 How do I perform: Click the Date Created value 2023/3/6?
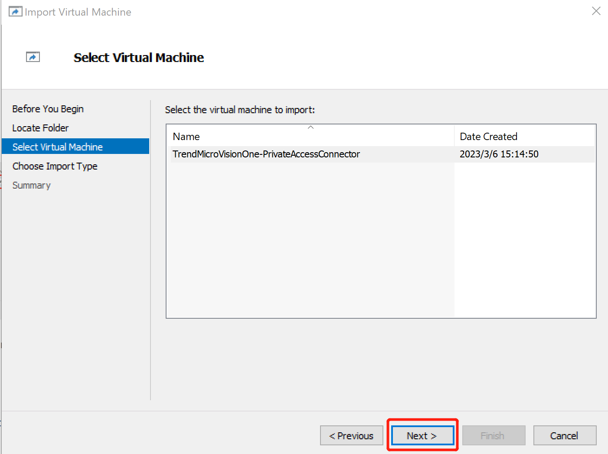click(499, 154)
